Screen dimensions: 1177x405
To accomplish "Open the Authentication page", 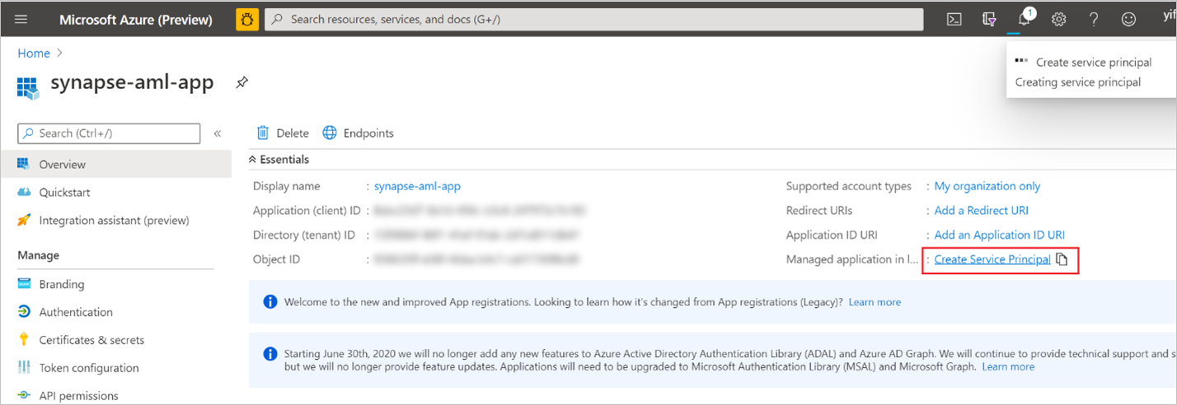I will click(x=76, y=312).
